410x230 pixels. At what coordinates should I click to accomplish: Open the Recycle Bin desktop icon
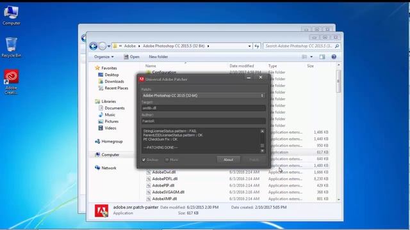(12, 47)
